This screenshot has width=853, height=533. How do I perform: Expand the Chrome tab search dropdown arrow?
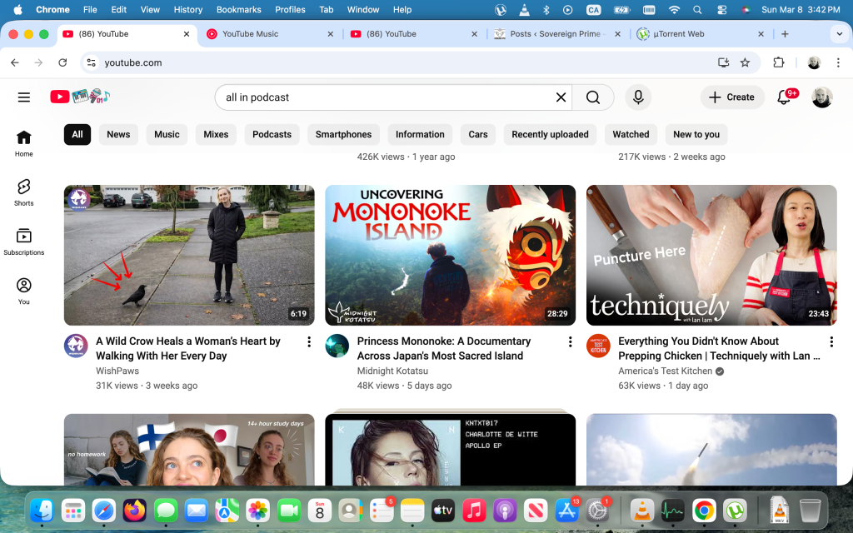(838, 34)
